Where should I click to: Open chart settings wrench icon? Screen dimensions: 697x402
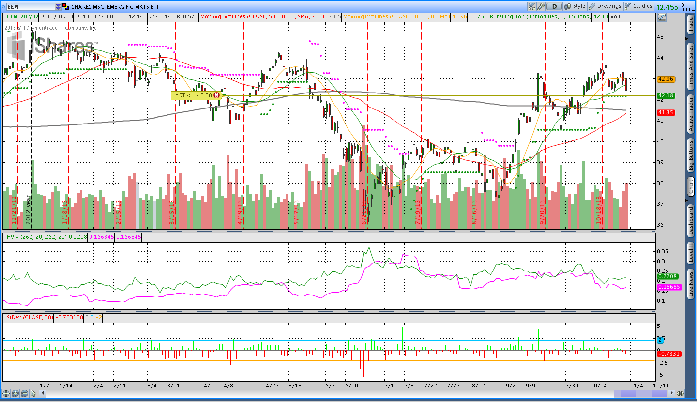tap(540, 6)
